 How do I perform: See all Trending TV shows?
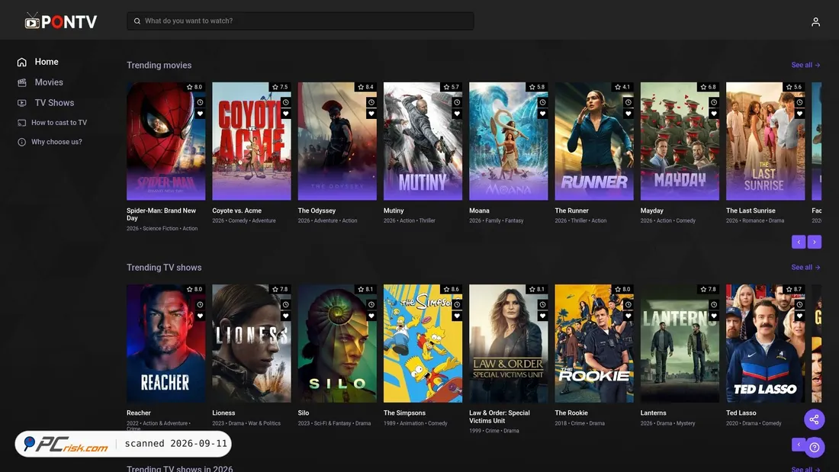click(x=805, y=267)
